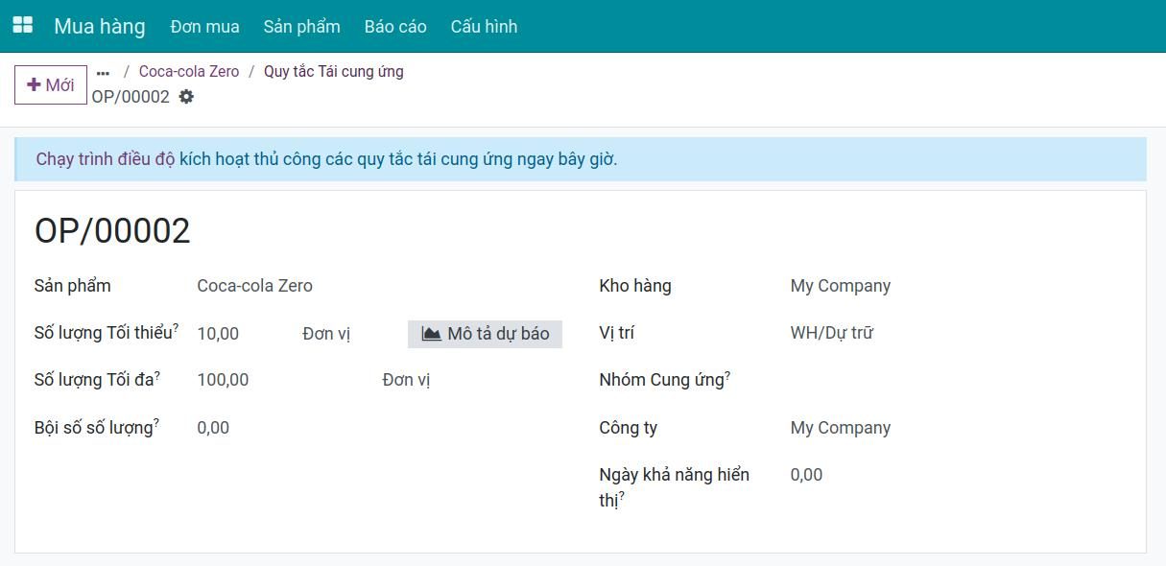1166x566 pixels.
Task: Open the Đơn mua menu
Action: 205,26
